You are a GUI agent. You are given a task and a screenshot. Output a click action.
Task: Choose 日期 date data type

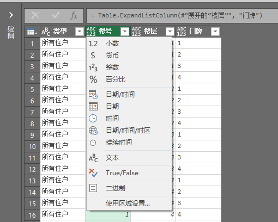[x=129, y=106]
